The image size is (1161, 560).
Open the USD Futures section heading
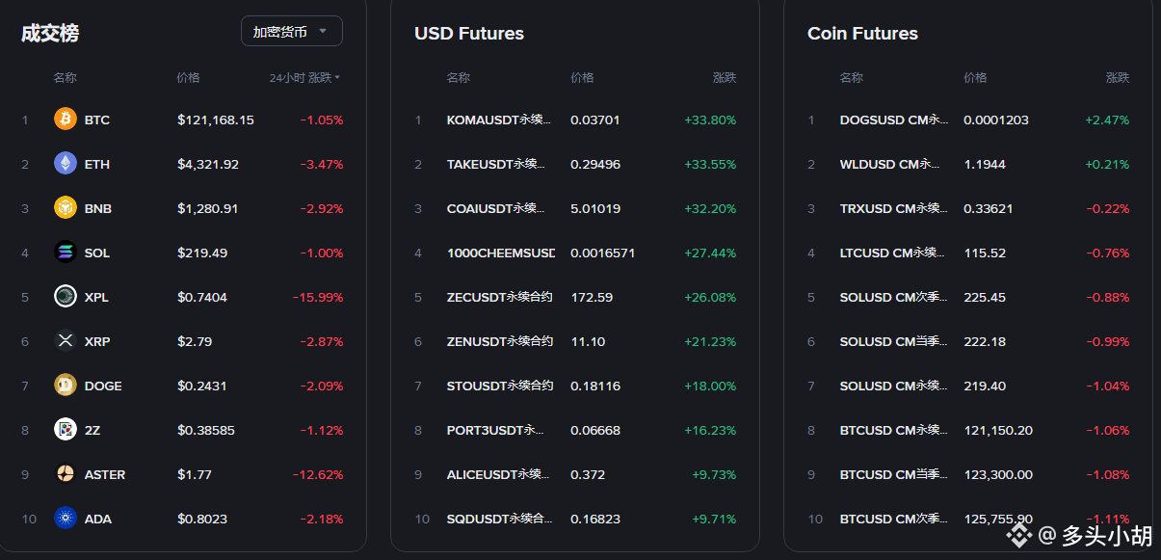(x=469, y=34)
